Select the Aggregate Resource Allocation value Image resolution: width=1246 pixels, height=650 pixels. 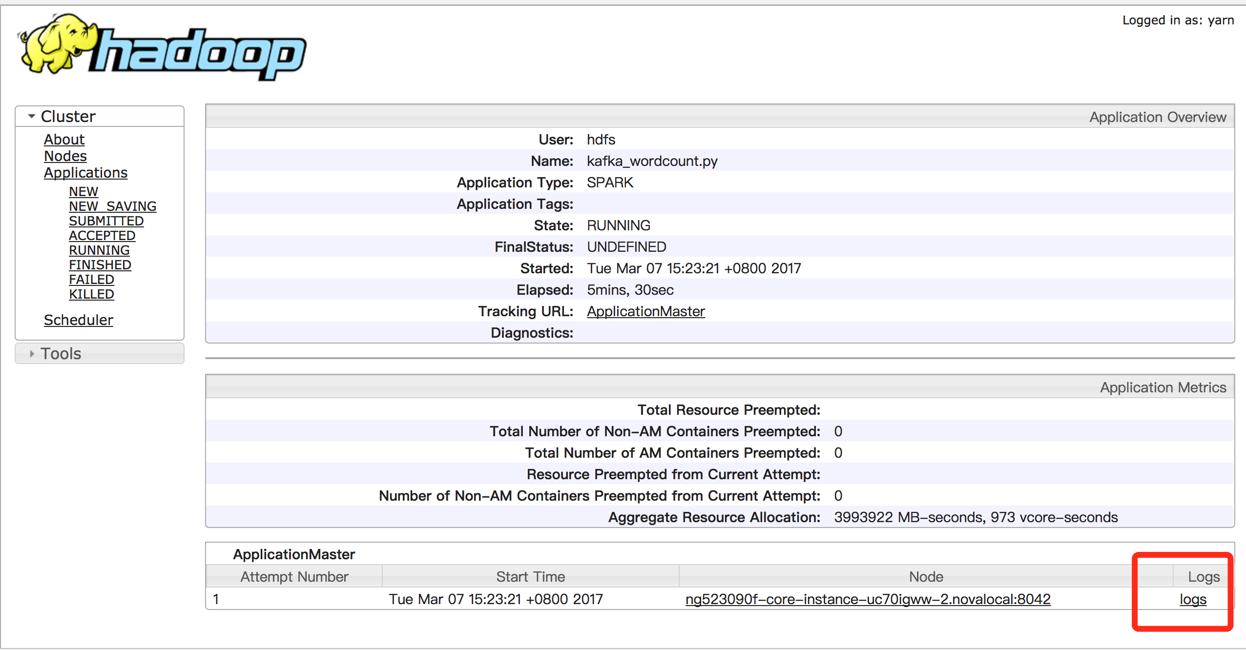point(976,517)
